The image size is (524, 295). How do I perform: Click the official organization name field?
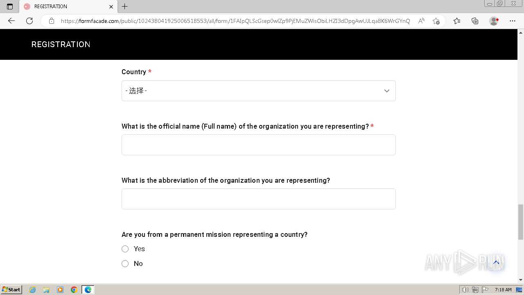point(258,145)
